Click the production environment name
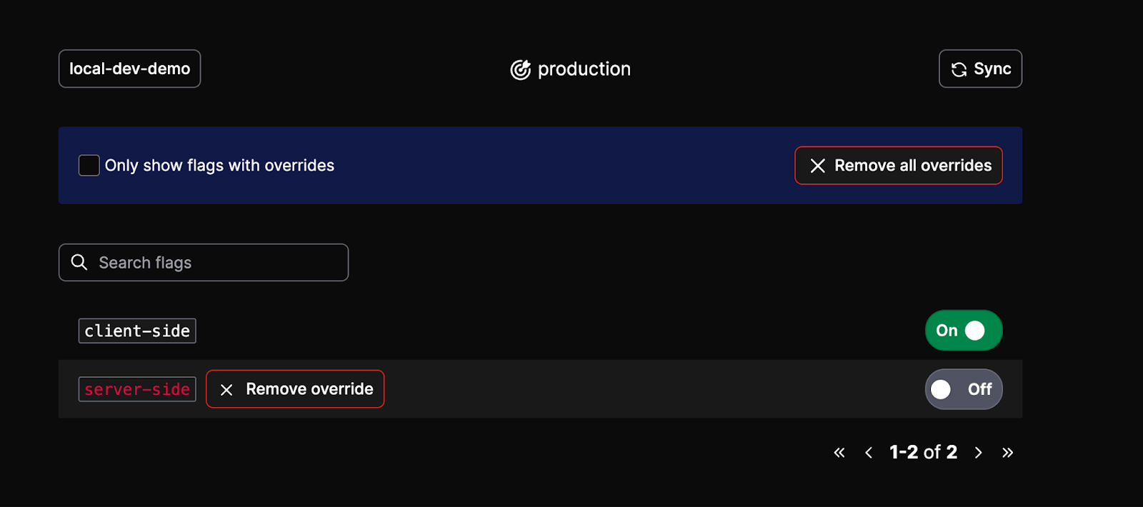Image resolution: width=1143 pixels, height=507 pixels. (x=584, y=69)
